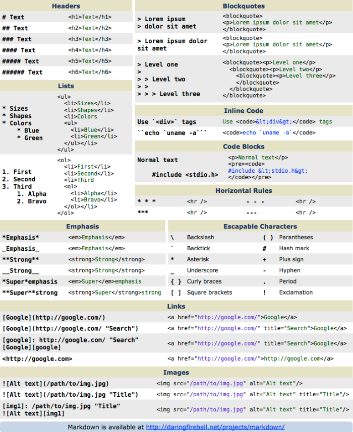Click the 'Hyphen' escapable character label
This screenshot has width=353, height=432.
coord(289,270)
